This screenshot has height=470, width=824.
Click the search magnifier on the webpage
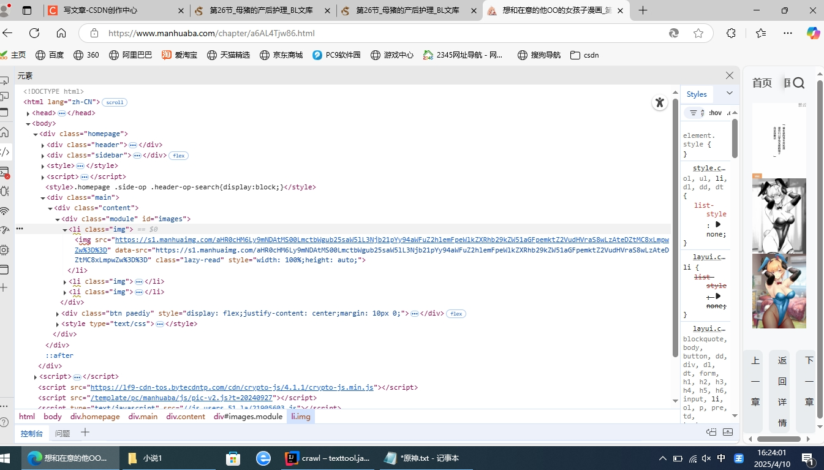click(798, 83)
